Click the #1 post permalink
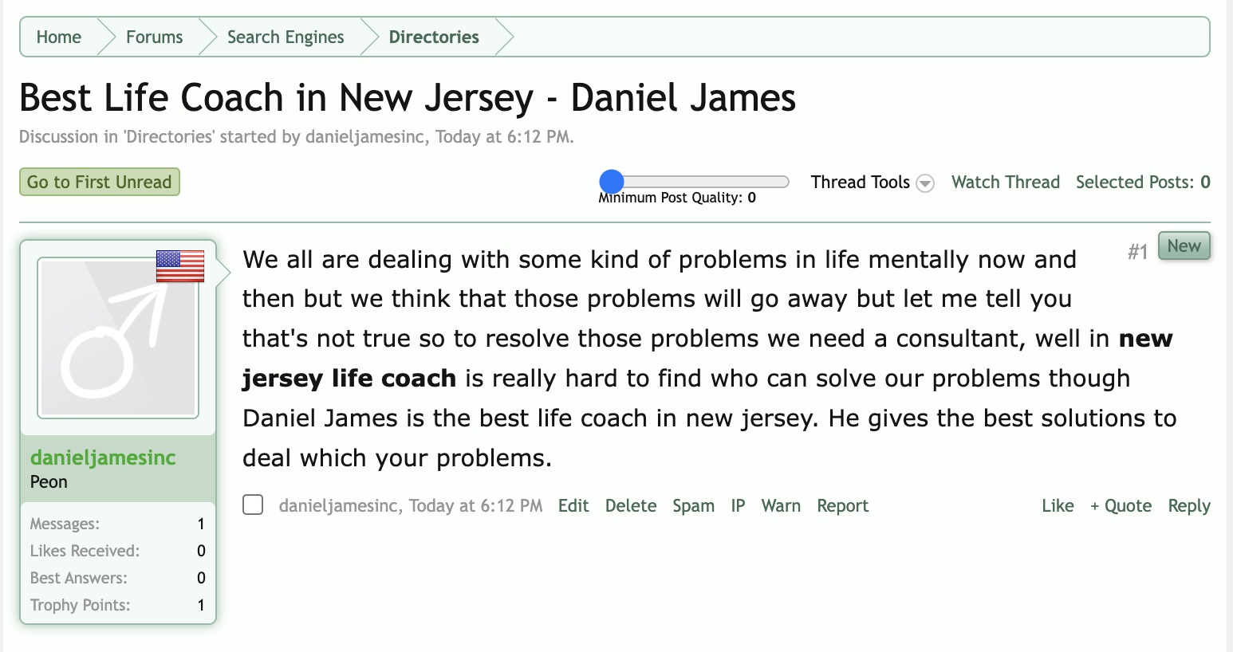This screenshot has width=1233, height=652. click(1137, 253)
